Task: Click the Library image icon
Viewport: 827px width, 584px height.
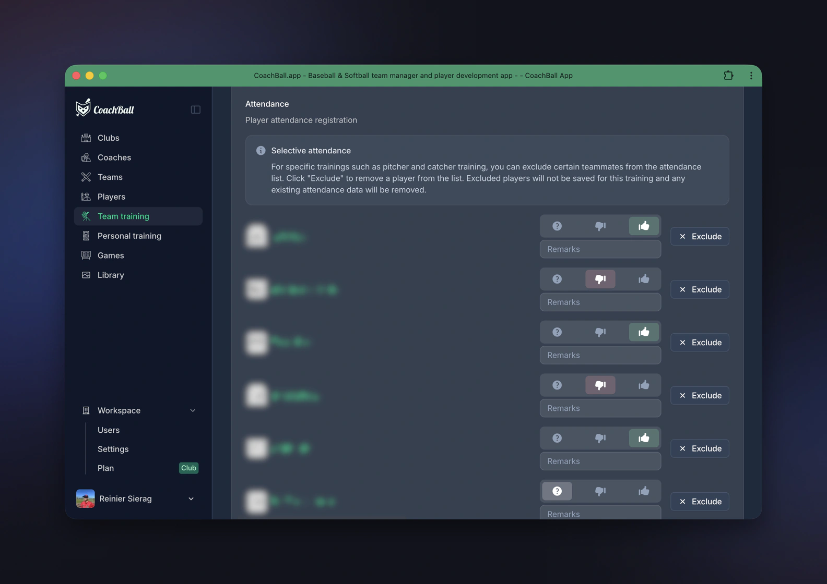Action: [86, 275]
